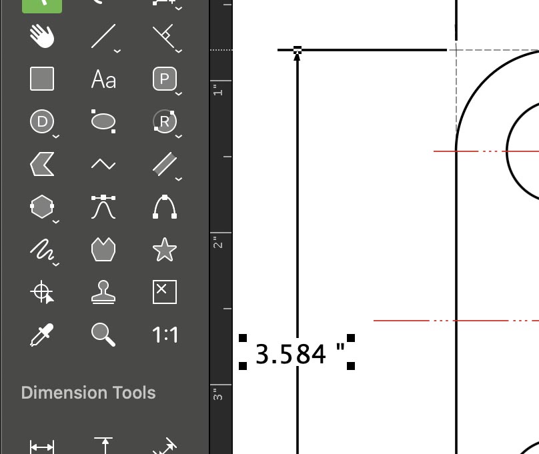Viewport: 539px width, 454px height.
Task: Select the zigzag Polyline tool
Action: coord(103,164)
